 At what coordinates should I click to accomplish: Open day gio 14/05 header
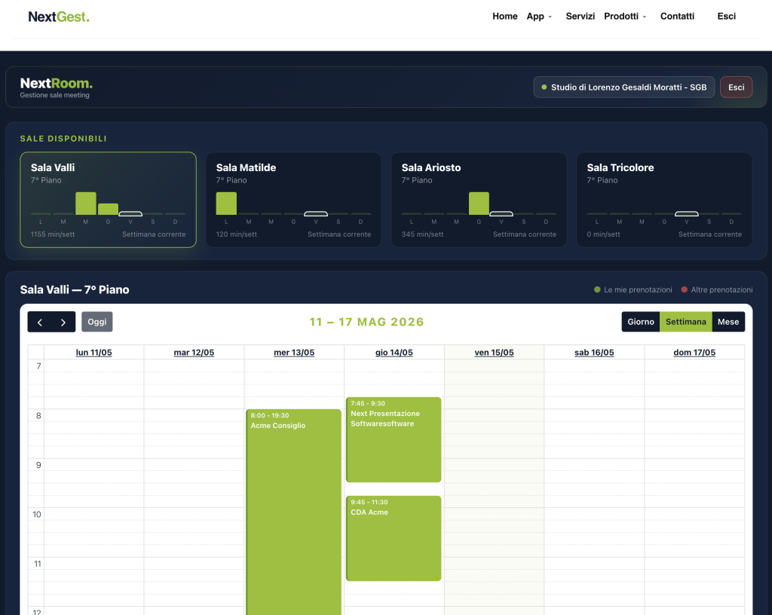pyautogui.click(x=394, y=352)
